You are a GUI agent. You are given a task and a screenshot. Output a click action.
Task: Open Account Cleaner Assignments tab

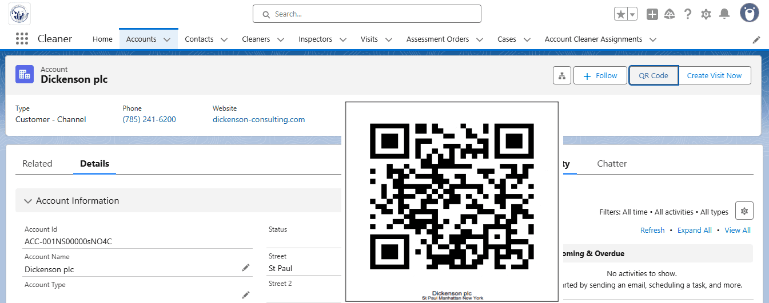point(593,39)
